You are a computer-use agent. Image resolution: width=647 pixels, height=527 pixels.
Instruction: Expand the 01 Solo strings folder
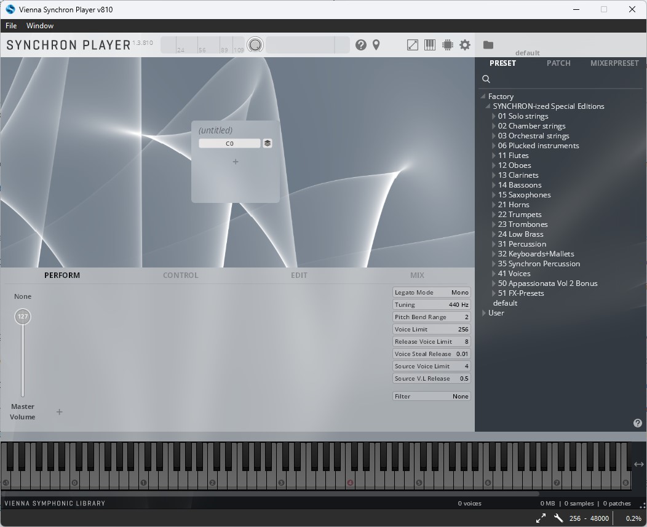coord(494,116)
